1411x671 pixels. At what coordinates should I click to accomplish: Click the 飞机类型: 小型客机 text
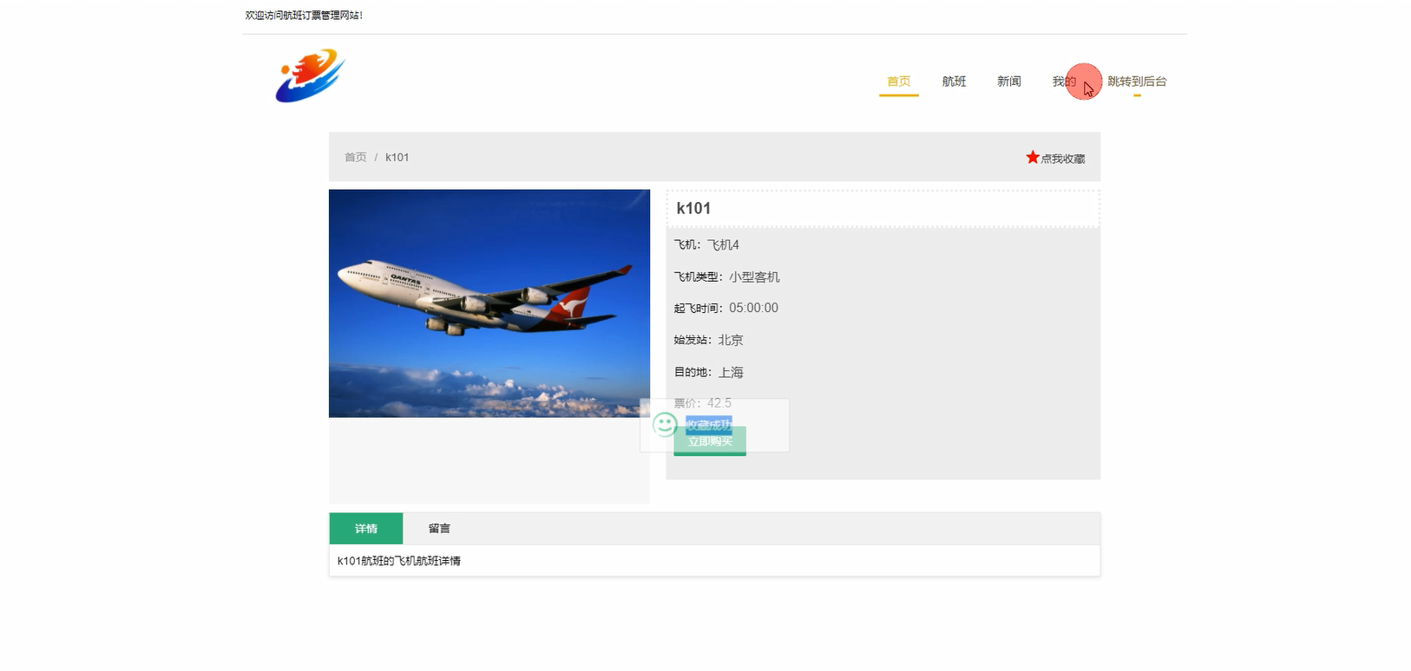[x=726, y=277]
